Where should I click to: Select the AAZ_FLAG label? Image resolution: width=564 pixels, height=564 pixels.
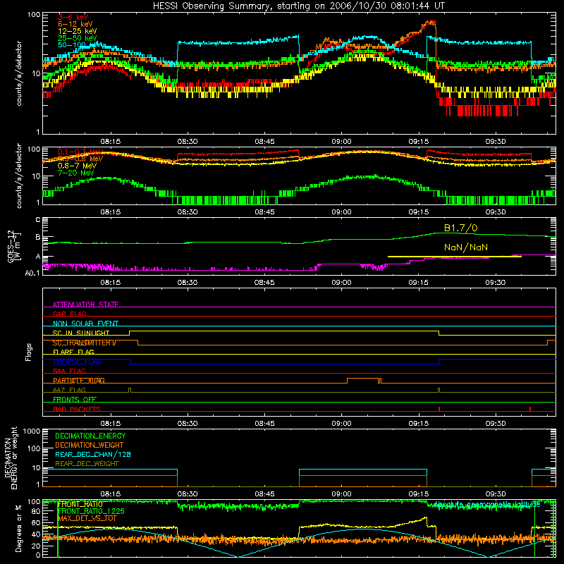point(69,390)
